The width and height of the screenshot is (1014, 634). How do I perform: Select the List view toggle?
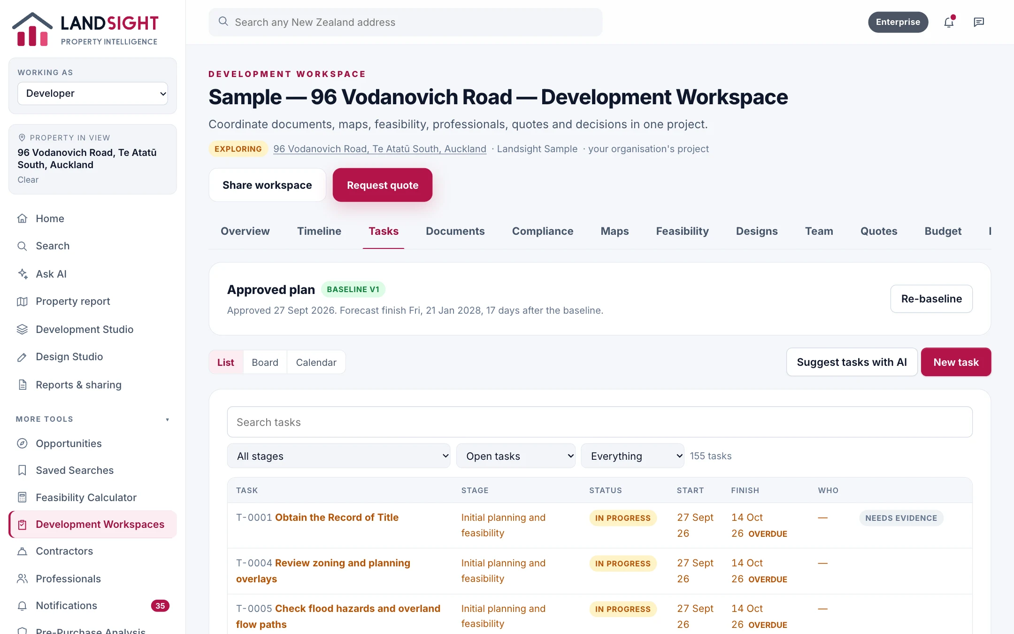[x=226, y=362]
